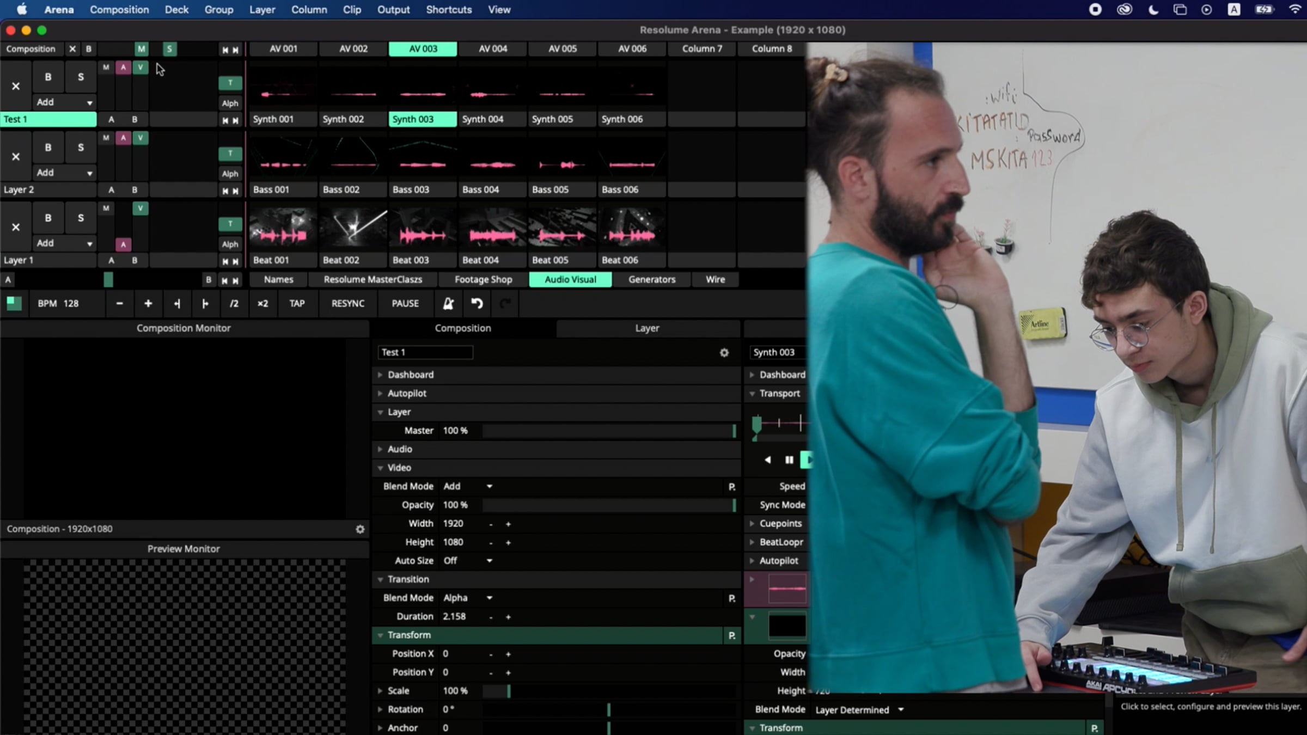
Task: Open the Deck menu
Action: (176, 9)
